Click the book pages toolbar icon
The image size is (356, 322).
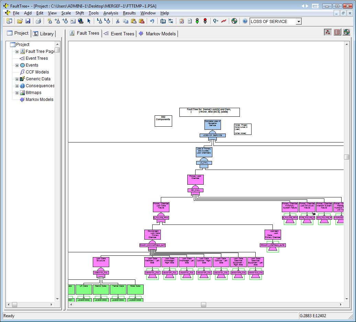click(x=163, y=21)
